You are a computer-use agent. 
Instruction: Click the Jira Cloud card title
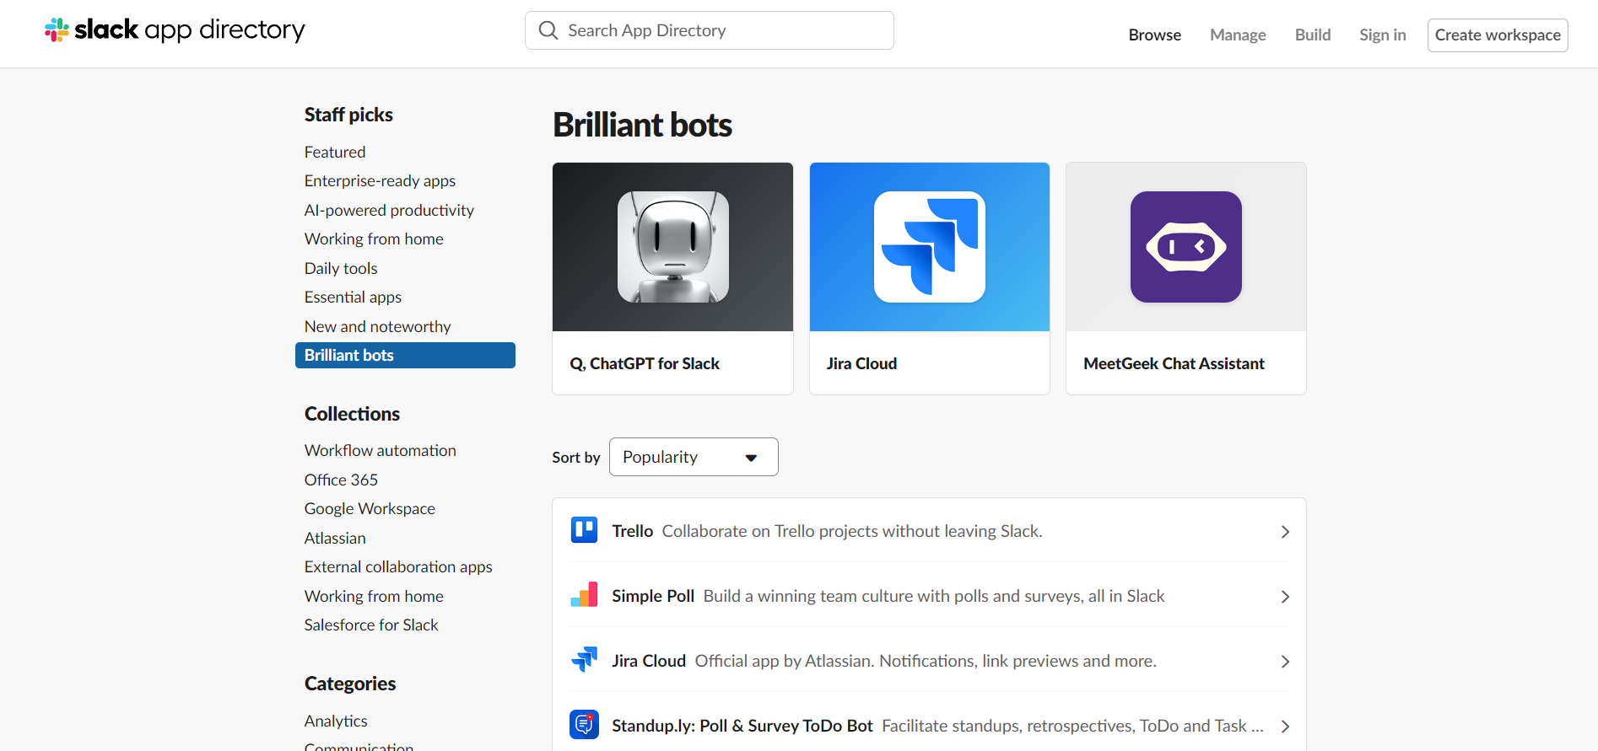tap(861, 363)
